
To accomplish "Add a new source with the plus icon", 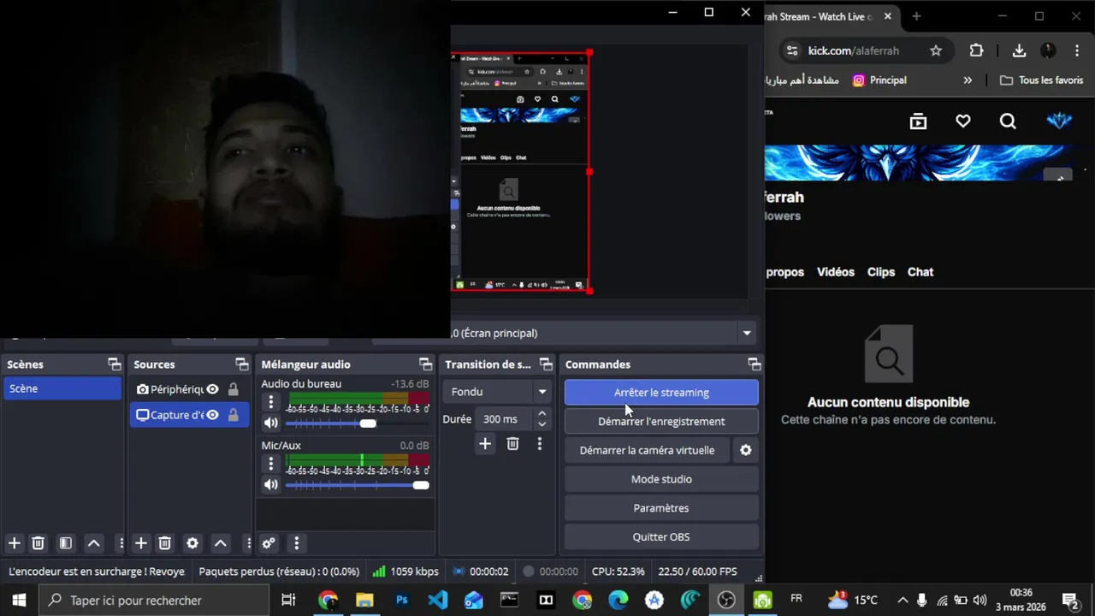I will (141, 543).
